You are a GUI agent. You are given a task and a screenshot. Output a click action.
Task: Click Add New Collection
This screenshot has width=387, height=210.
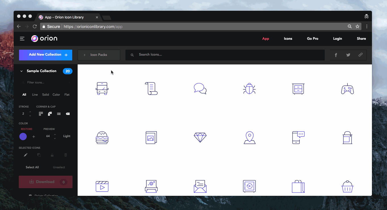(45, 55)
